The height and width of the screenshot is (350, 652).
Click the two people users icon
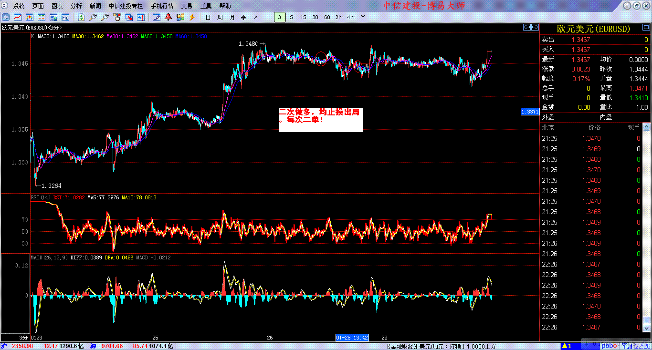(x=180, y=17)
